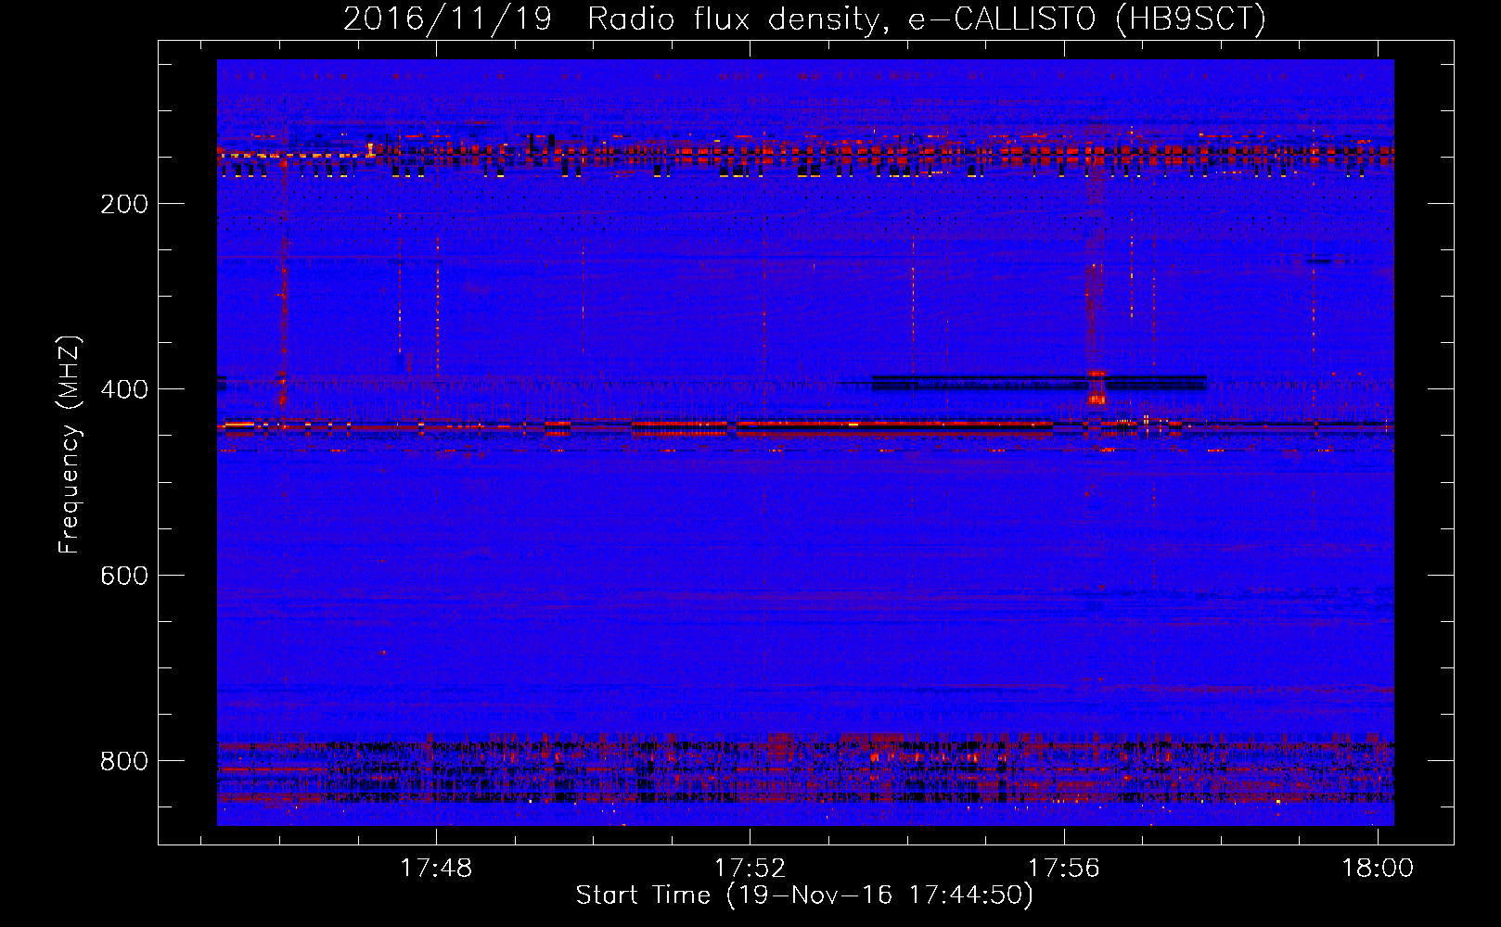
Task: Click the '600' frequency tick label
Action: click(124, 576)
